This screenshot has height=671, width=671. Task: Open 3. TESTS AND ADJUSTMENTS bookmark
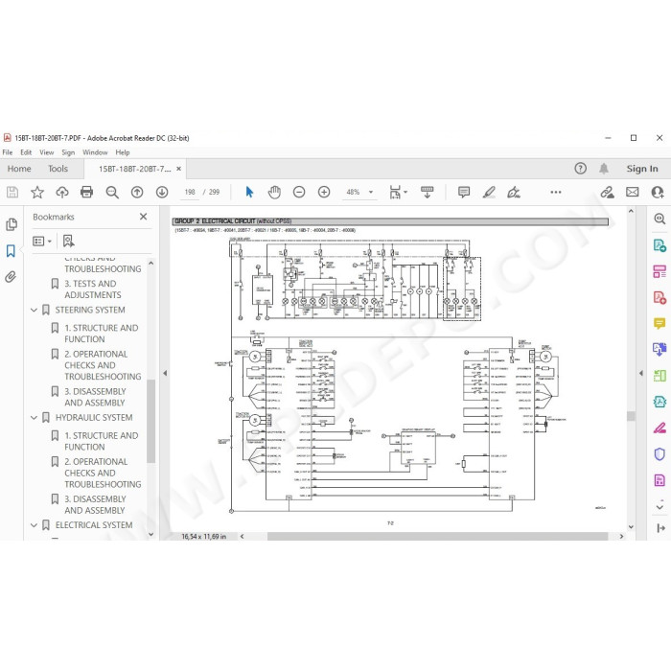(90, 289)
